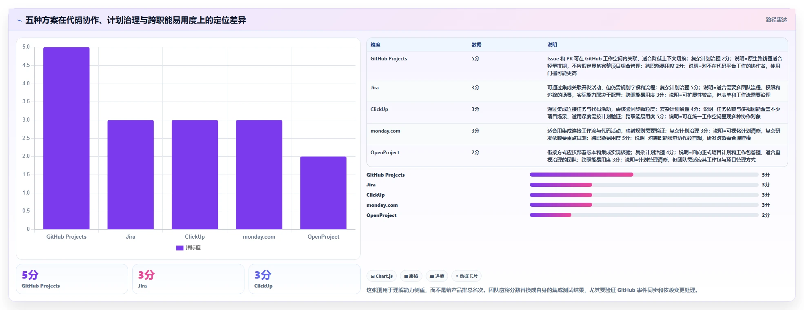
Task: Click the GitHub Projects description starting with Issue 和 PR
Action: 664,66
